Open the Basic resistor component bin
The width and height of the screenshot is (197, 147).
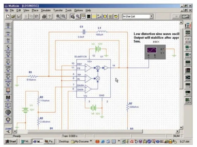coord(8,33)
